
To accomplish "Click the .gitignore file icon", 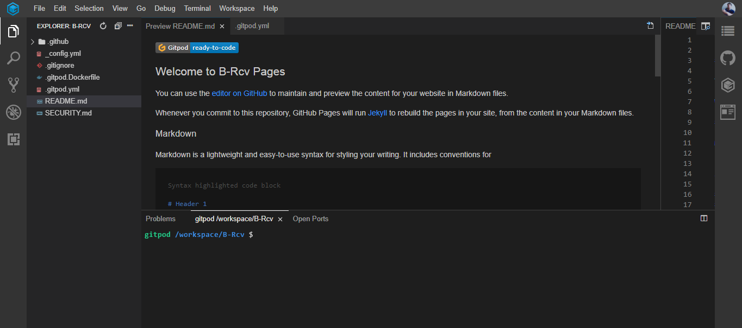I will 39,66.
